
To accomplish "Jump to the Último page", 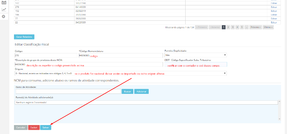I will coord(268,27).
